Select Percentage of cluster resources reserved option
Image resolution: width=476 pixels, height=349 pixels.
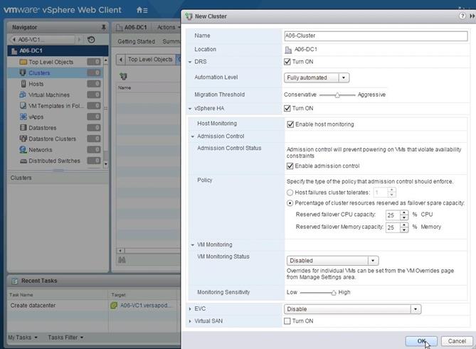coord(290,203)
